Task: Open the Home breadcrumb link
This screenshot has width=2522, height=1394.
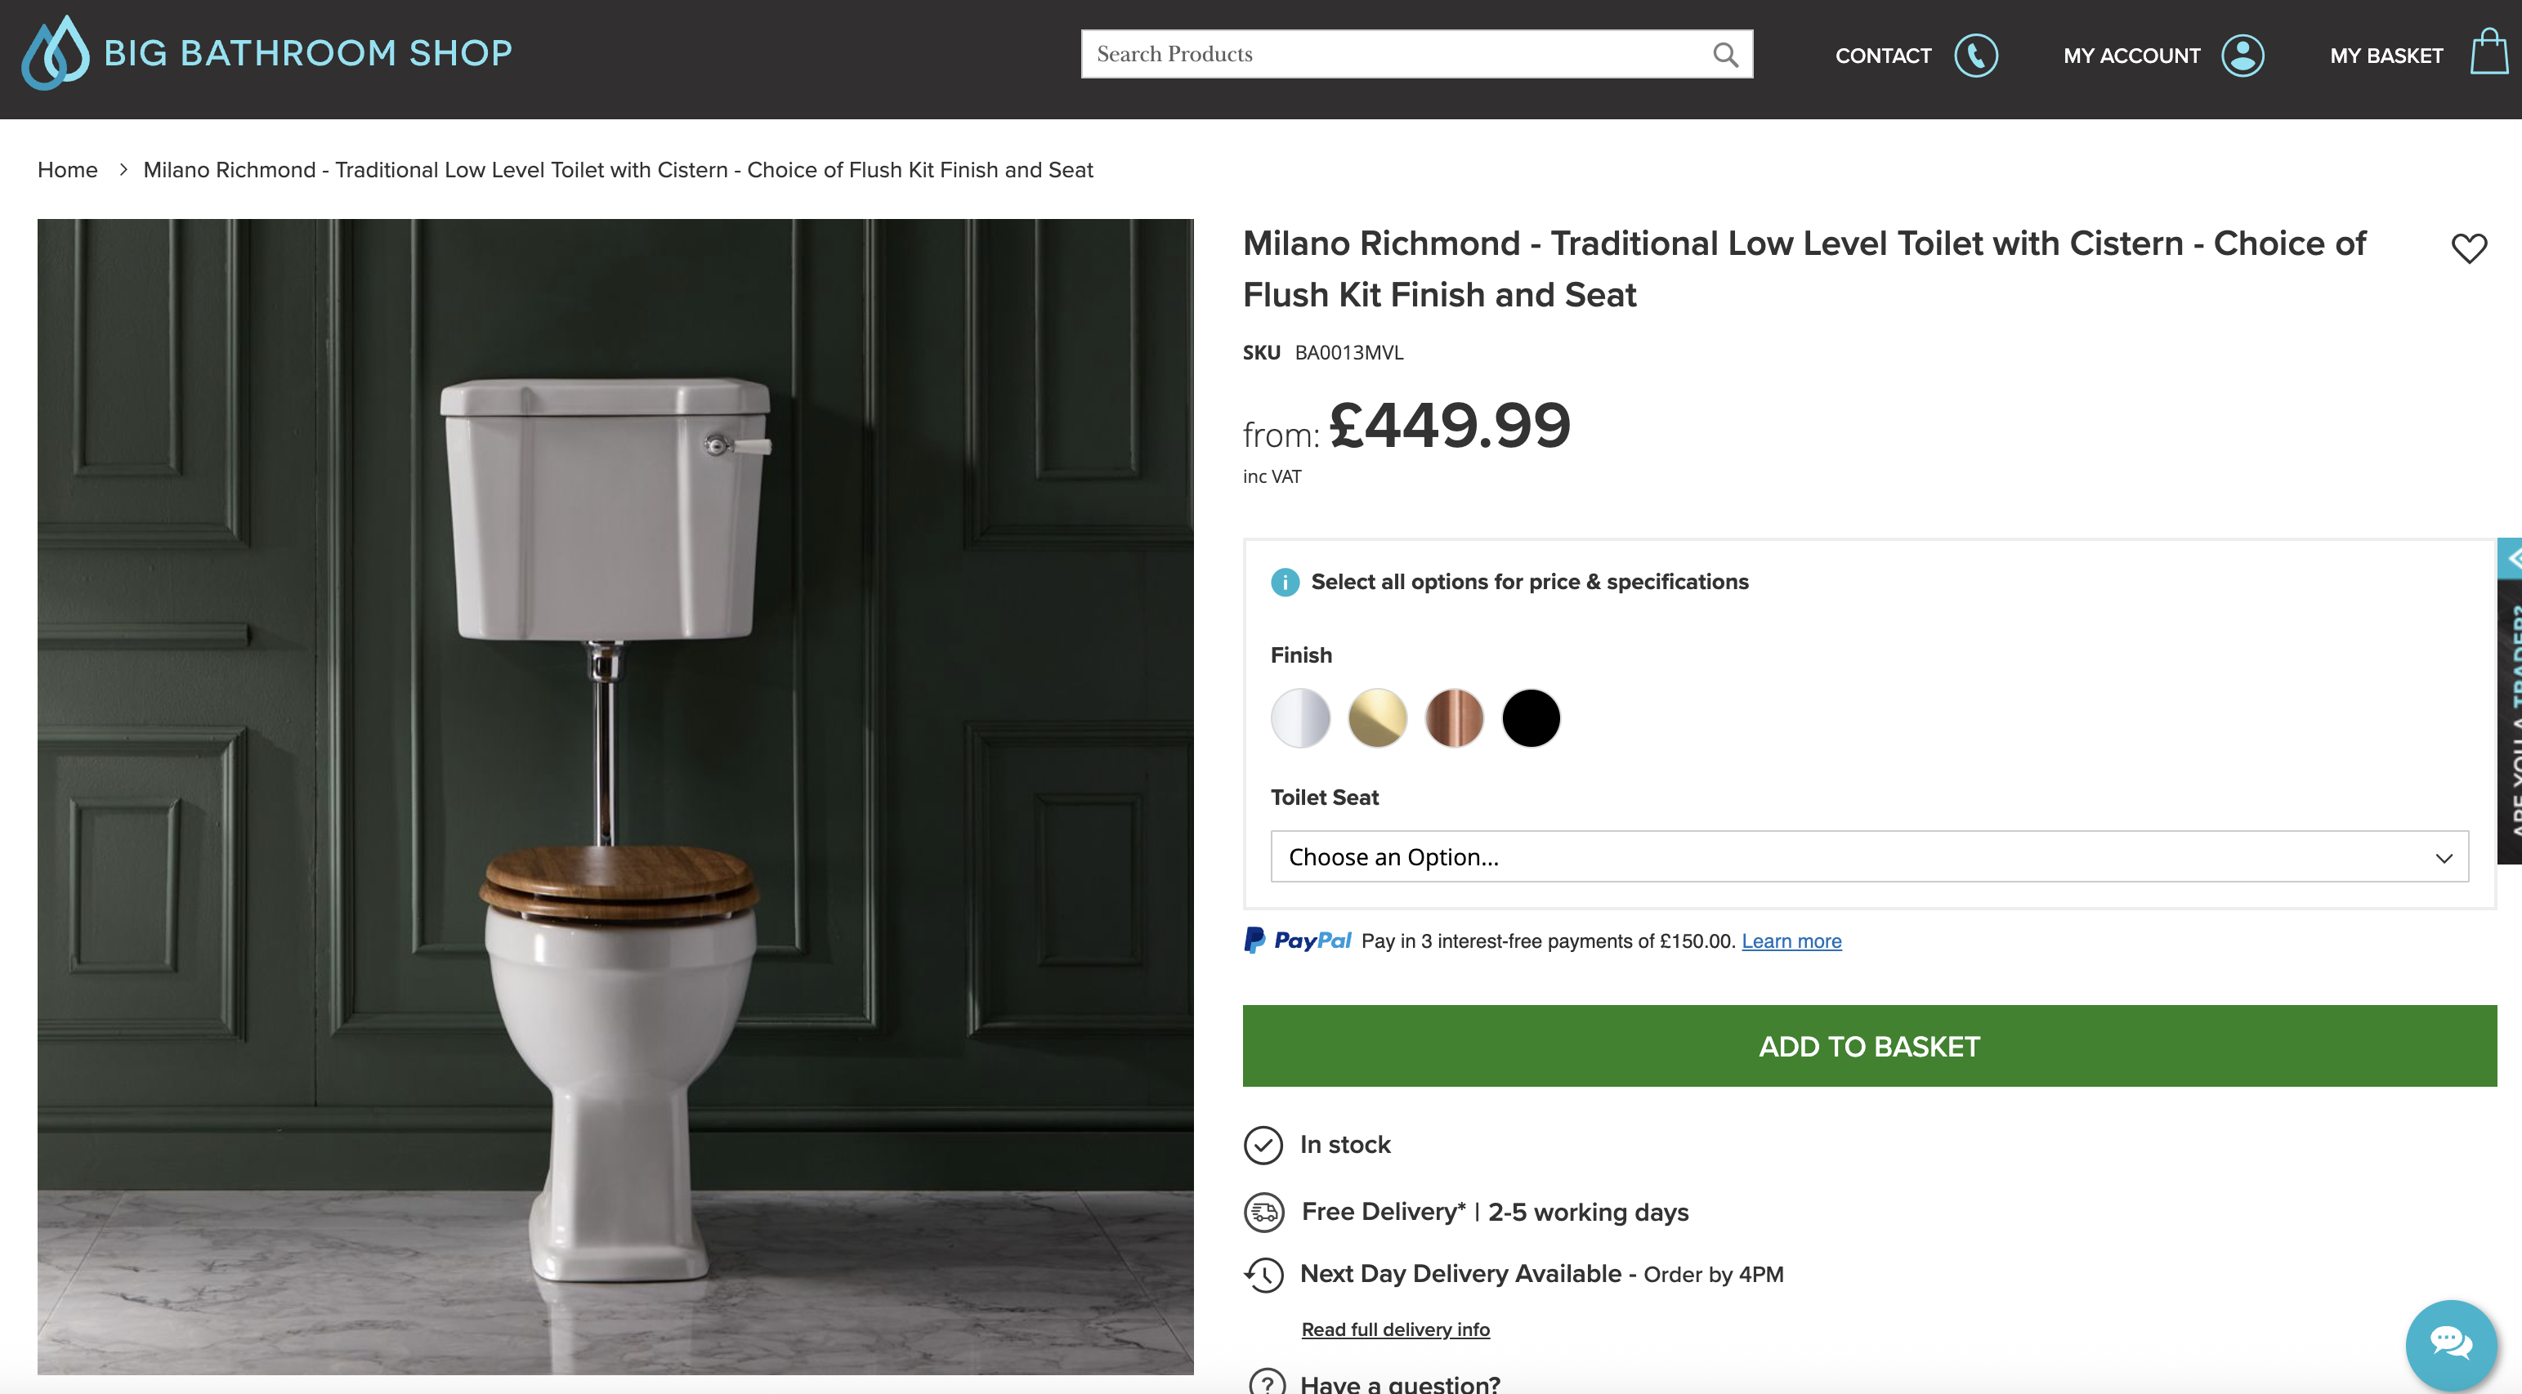Action: [66, 169]
